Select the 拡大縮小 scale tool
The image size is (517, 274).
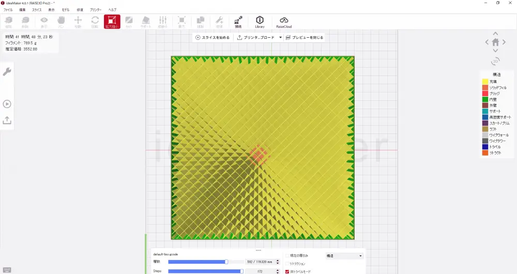(112, 22)
